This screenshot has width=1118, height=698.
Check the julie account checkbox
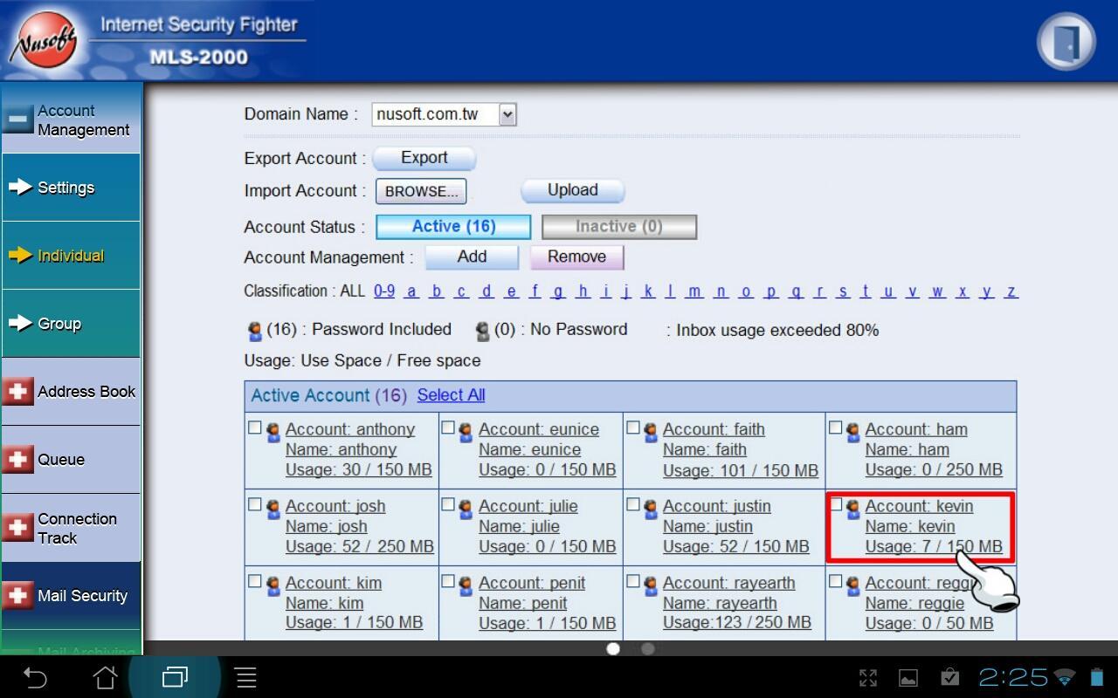448,504
